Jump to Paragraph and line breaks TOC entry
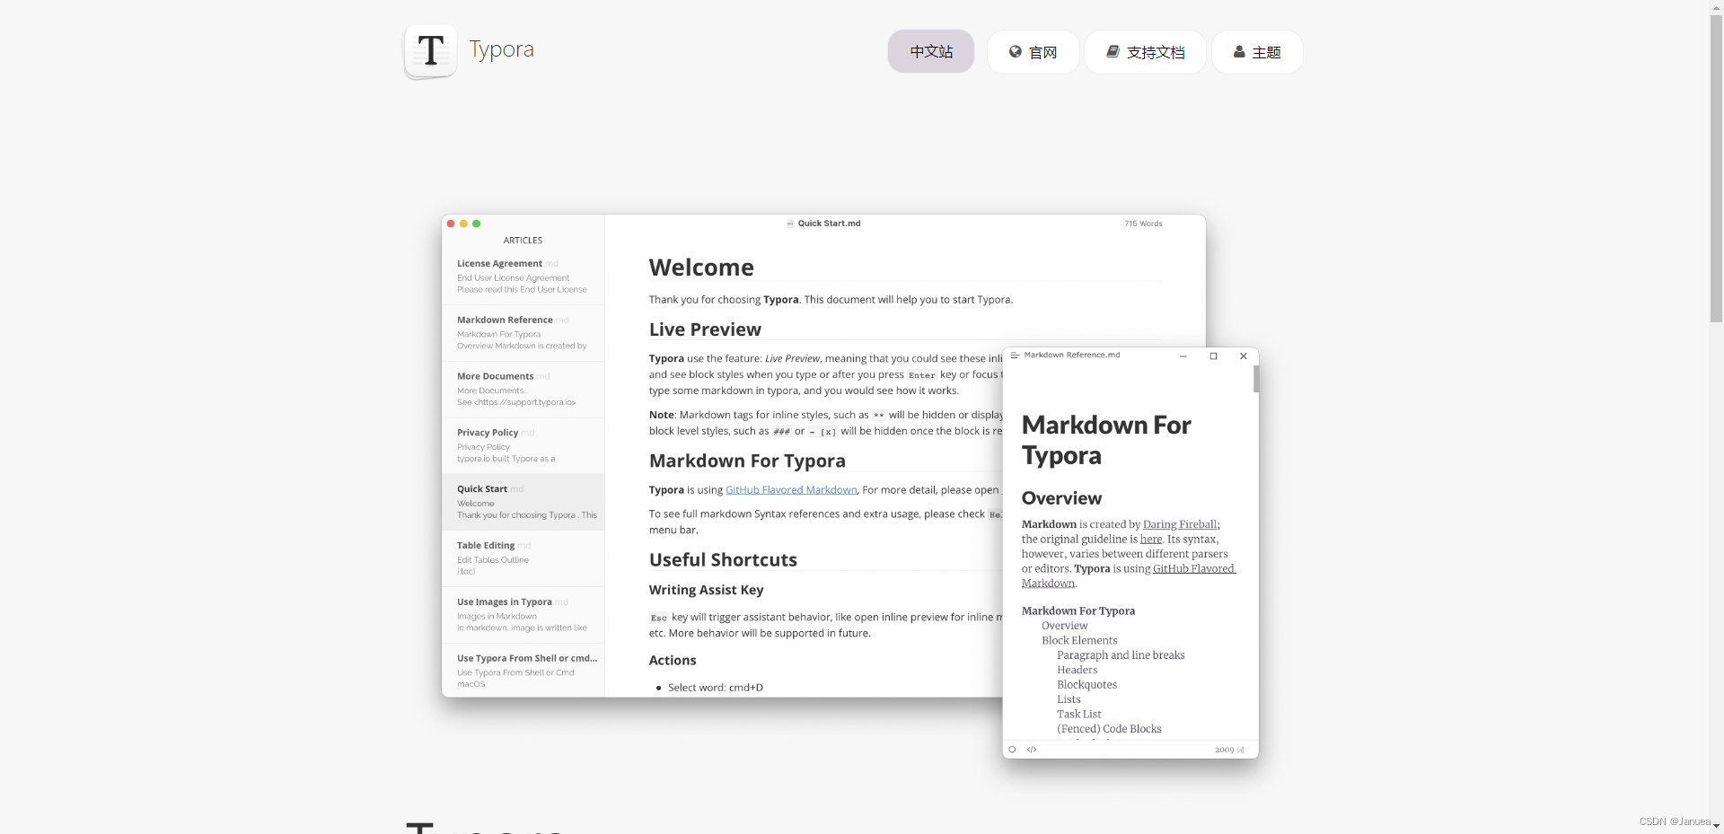 [1121, 655]
